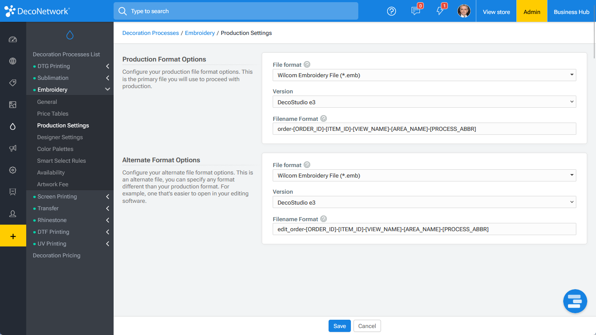Open Alternate Version DecoStudio e3 dropdown
The image size is (596, 335).
point(424,202)
